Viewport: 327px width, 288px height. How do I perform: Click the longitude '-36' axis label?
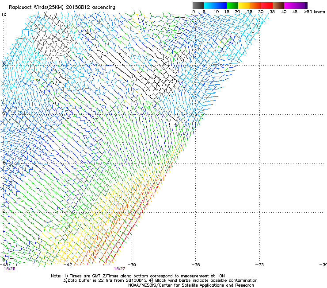coord(196,265)
